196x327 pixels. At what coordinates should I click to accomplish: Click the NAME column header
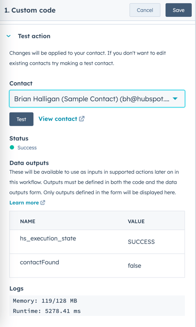28,221
